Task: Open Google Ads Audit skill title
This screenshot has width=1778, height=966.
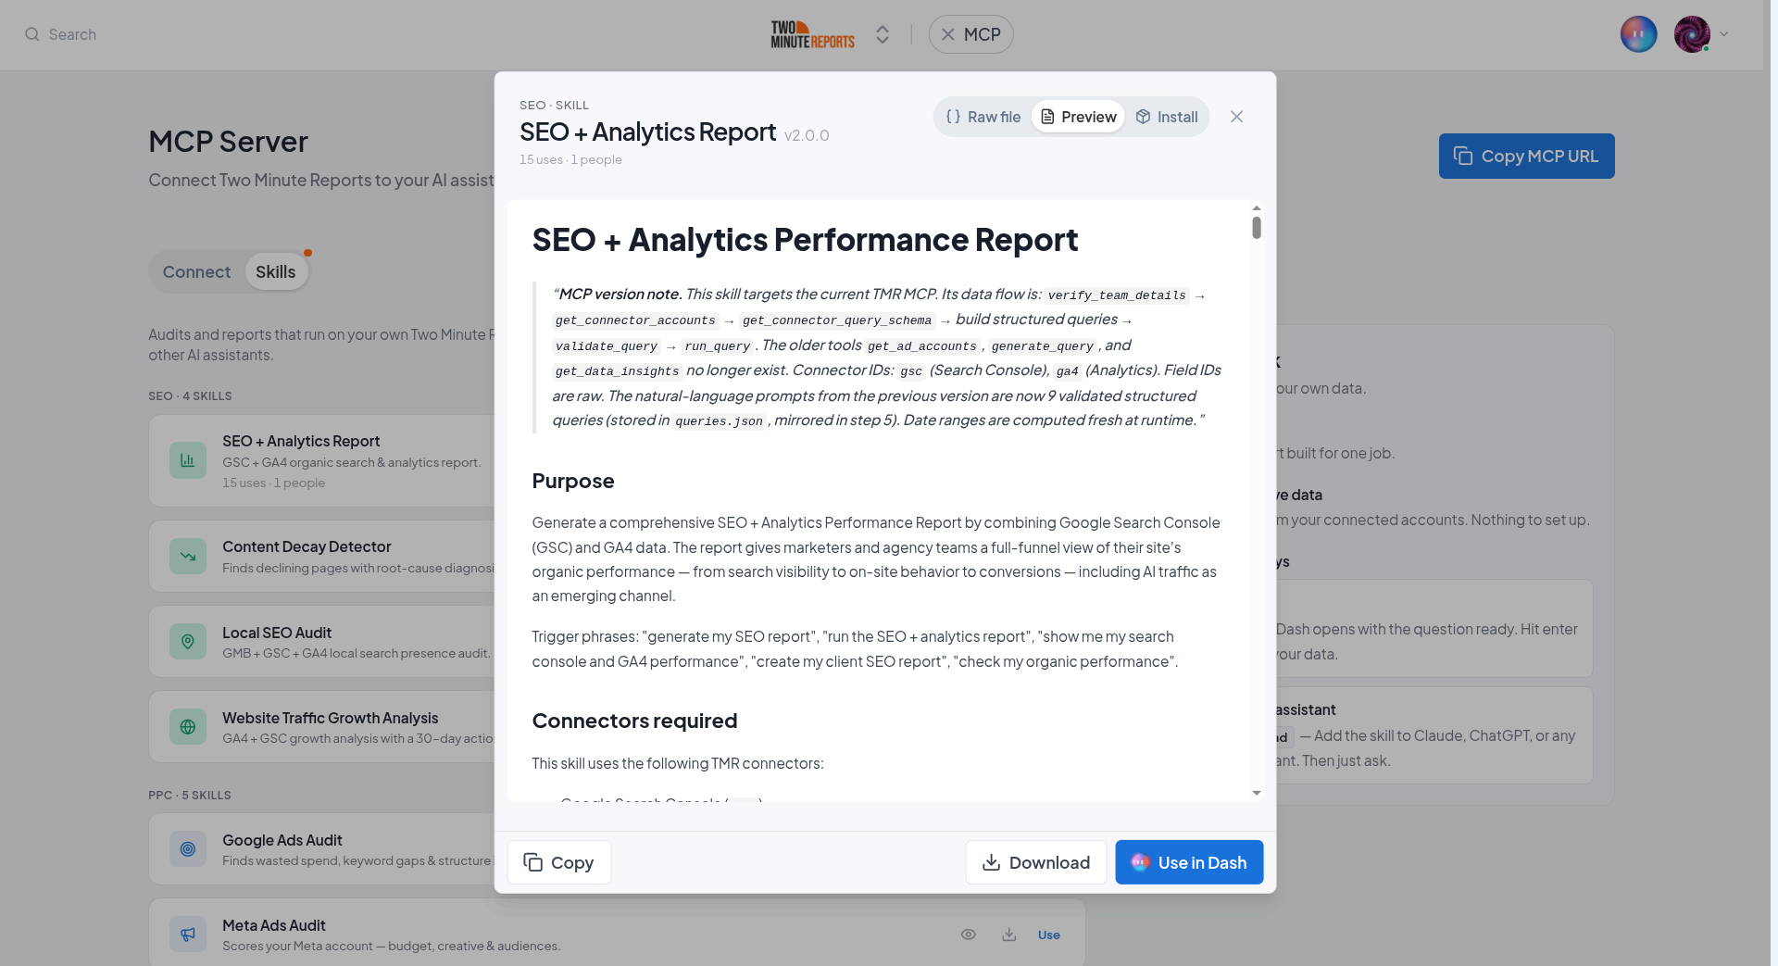Action: coord(282,840)
